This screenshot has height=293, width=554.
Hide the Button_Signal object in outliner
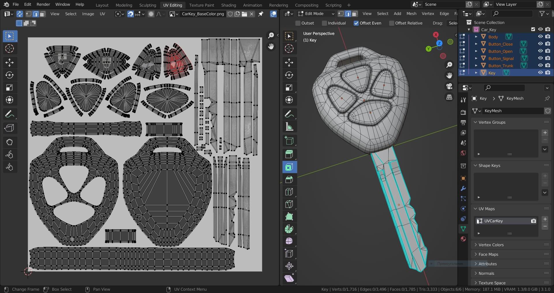540,58
